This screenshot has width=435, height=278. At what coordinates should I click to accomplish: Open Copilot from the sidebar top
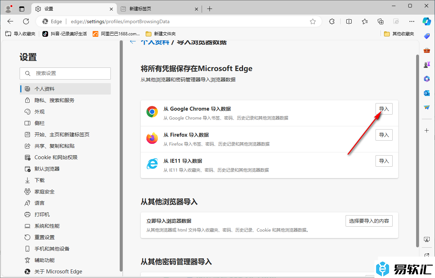pyautogui.click(x=427, y=21)
